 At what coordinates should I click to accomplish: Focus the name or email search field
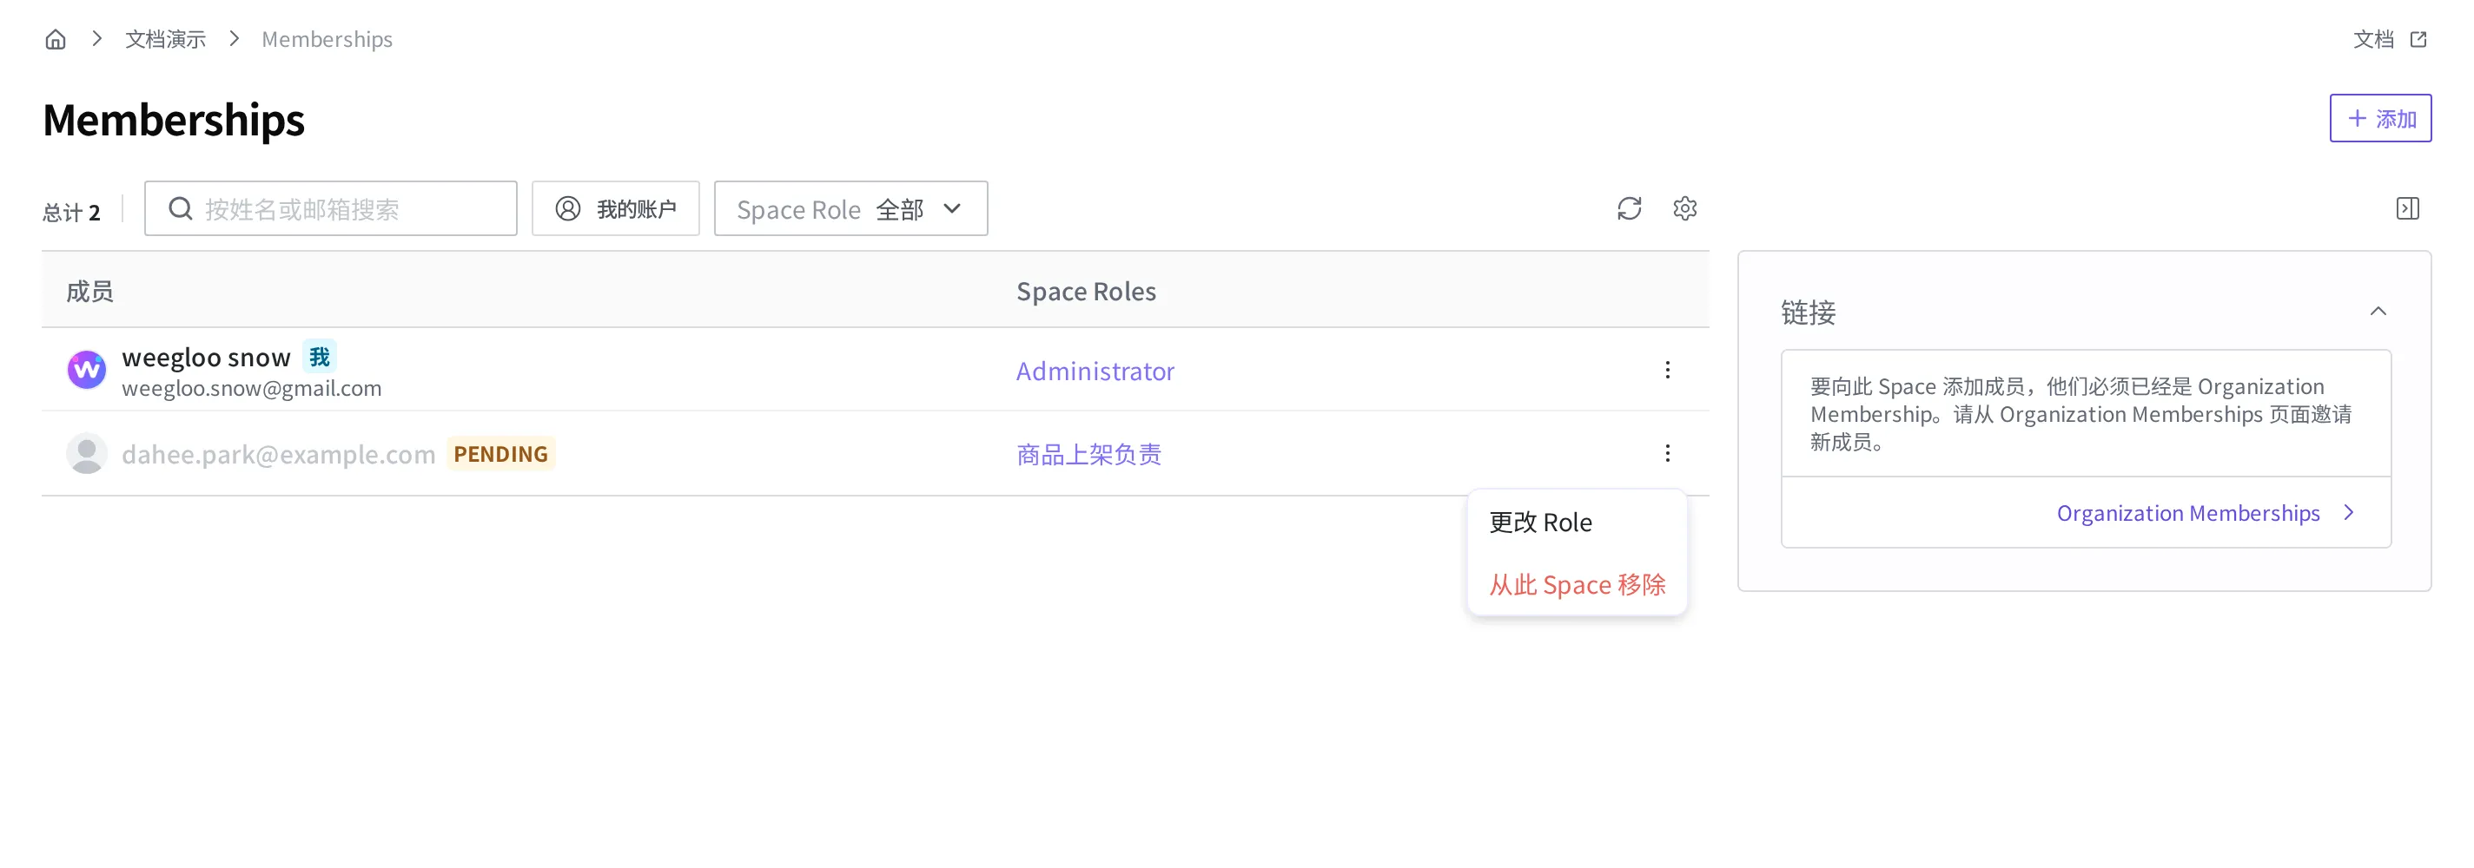(x=330, y=208)
